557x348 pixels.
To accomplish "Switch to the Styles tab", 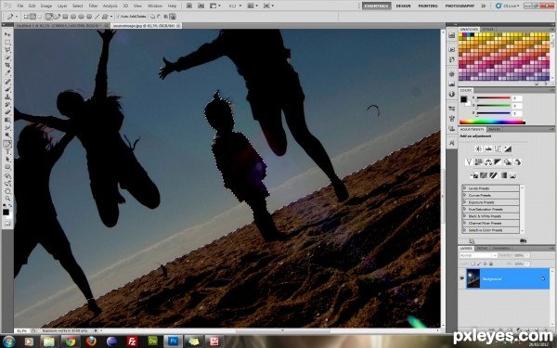I will [x=487, y=29].
